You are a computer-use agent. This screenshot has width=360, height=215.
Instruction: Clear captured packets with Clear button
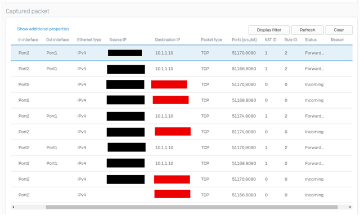pos(339,30)
